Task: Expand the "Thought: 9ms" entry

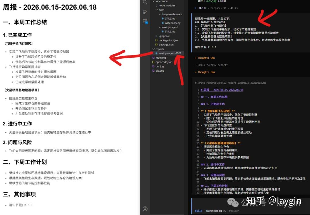Action: pos(205,58)
